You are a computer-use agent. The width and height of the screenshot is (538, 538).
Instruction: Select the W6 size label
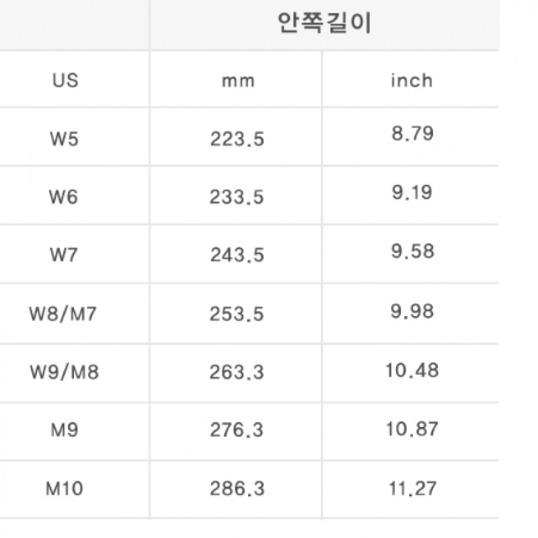click(x=63, y=197)
